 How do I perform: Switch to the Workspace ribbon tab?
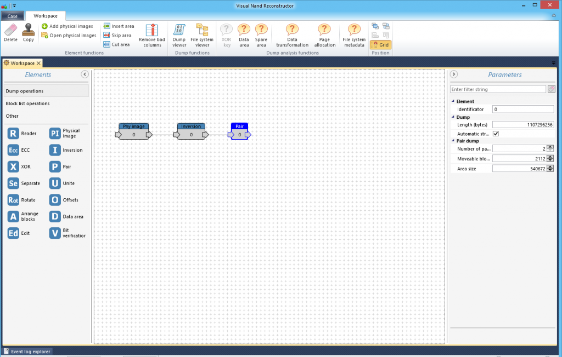pos(46,16)
